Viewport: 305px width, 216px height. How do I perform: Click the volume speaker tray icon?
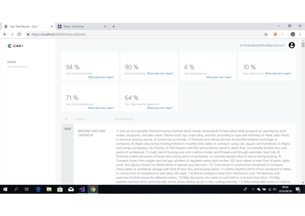[x=275, y=189]
